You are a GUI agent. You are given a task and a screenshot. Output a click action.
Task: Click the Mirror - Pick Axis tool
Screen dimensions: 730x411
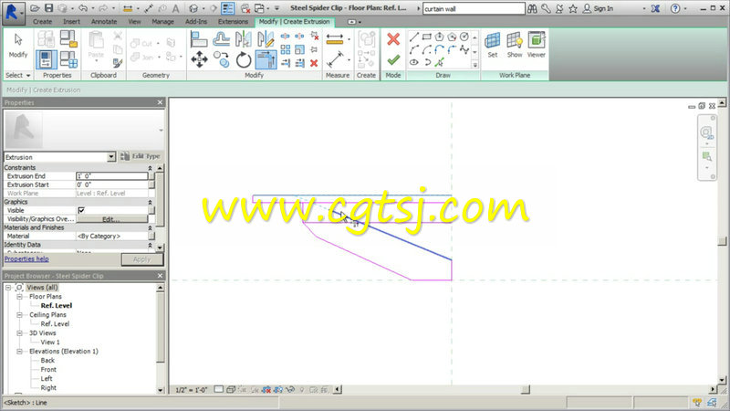(243, 39)
